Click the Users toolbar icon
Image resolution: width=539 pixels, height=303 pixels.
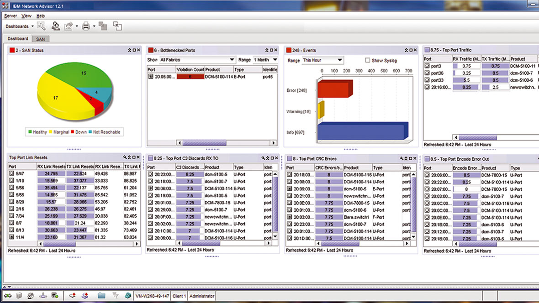(x=56, y=26)
